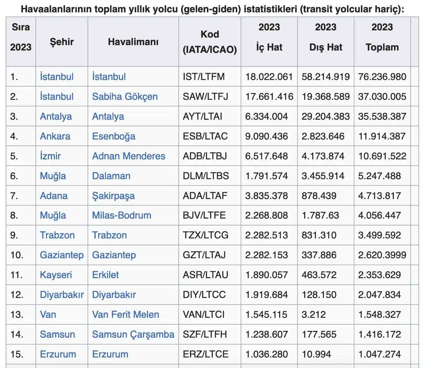Image resolution: width=423 pixels, height=368 pixels.
Task: Click the 37.030.005 total value
Action: [x=382, y=96]
